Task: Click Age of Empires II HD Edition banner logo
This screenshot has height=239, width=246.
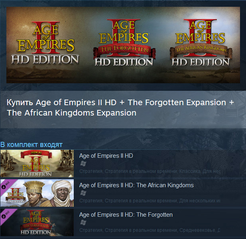Action: tap(45, 43)
